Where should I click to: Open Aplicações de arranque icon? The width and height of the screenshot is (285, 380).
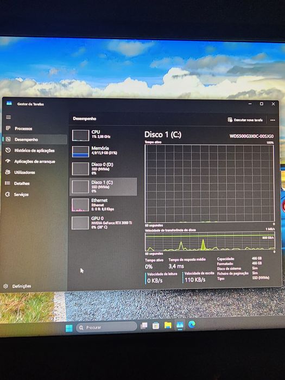click(x=8, y=161)
